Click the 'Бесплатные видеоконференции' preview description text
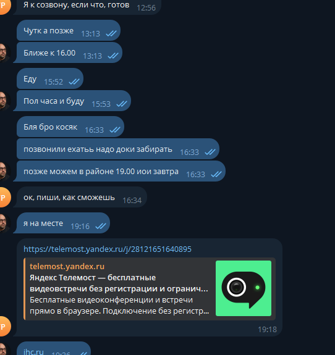This screenshot has width=335, height=355. [111, 300]
